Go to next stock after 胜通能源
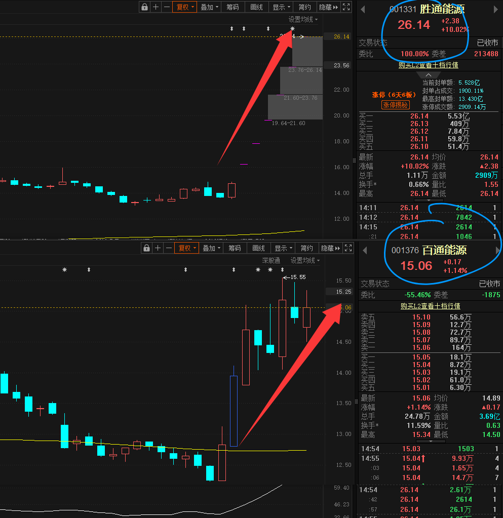 click(x=495, y=9)
